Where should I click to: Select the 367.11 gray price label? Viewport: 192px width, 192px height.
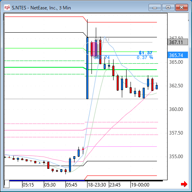click(x=178, y=42)
